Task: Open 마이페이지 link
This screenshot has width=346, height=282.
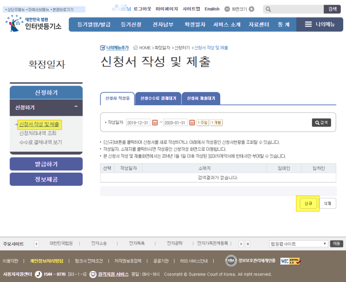Action: point(167,9)
